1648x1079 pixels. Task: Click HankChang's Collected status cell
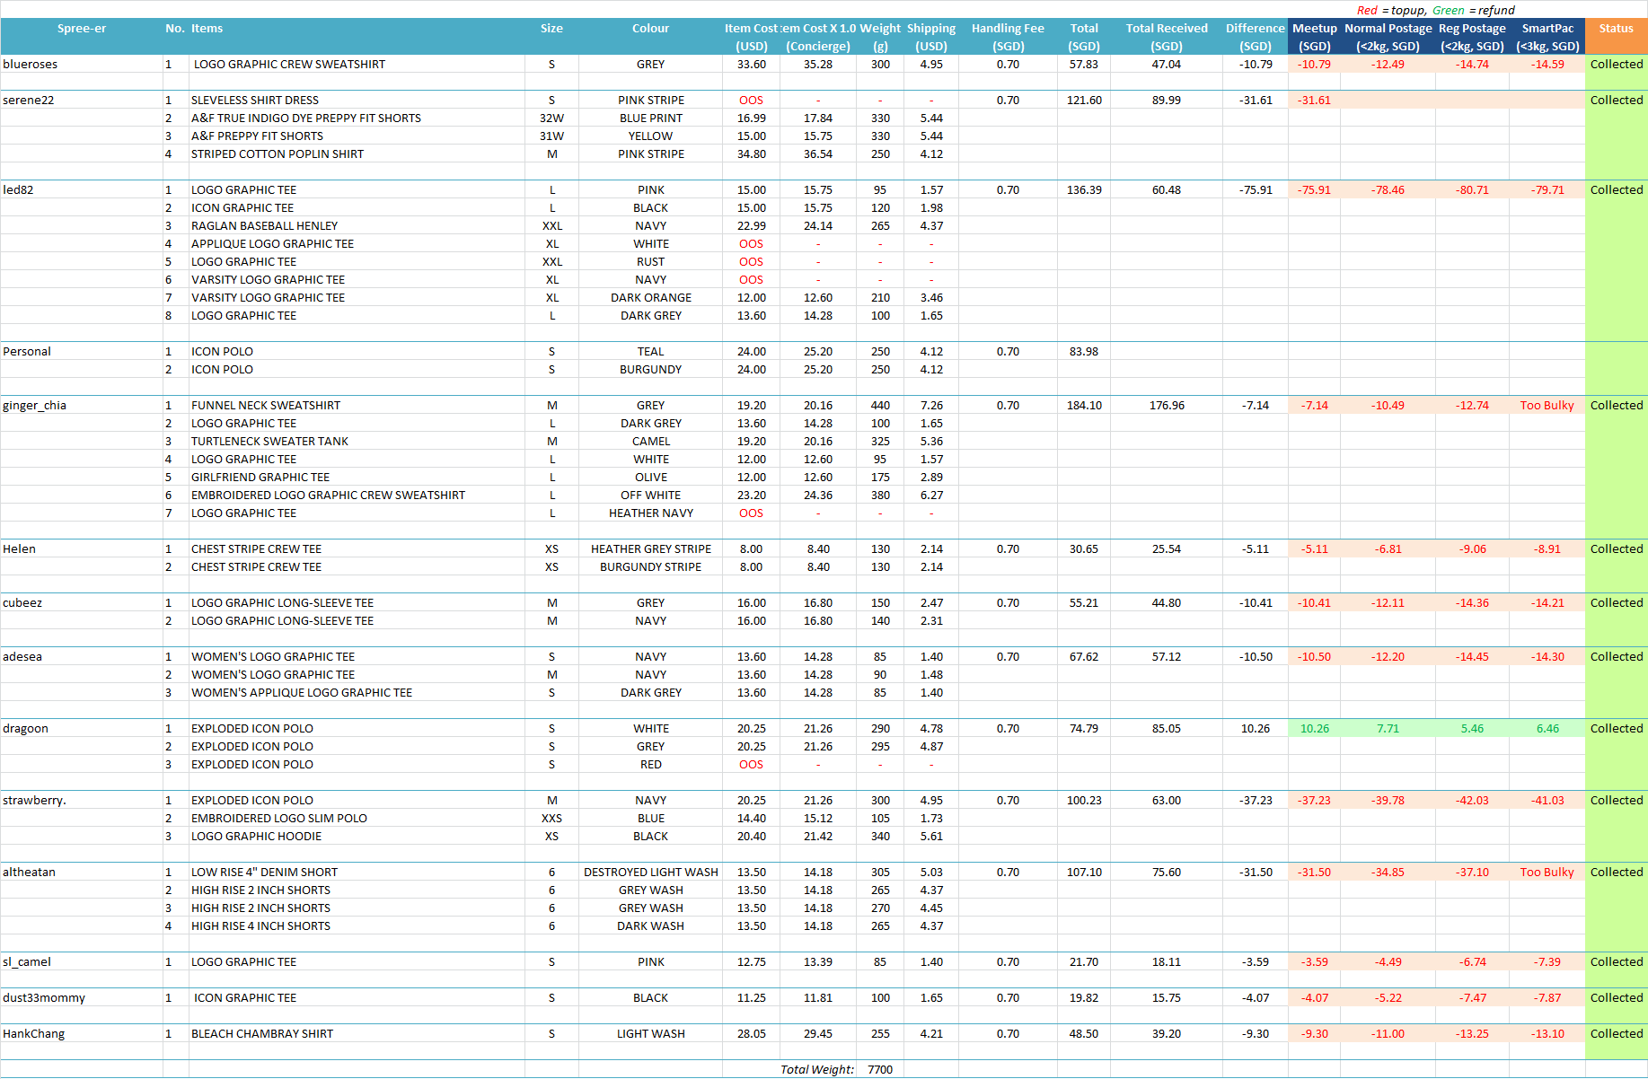1617,1034
